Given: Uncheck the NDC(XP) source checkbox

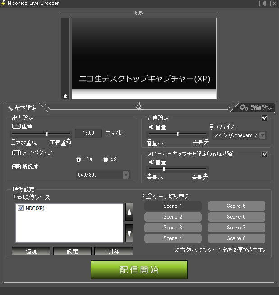Looking at the screenshot, I should tap(21, 208).
